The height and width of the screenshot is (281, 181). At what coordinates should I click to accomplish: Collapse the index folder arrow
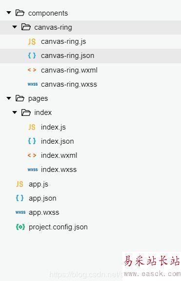pos(15,112)
